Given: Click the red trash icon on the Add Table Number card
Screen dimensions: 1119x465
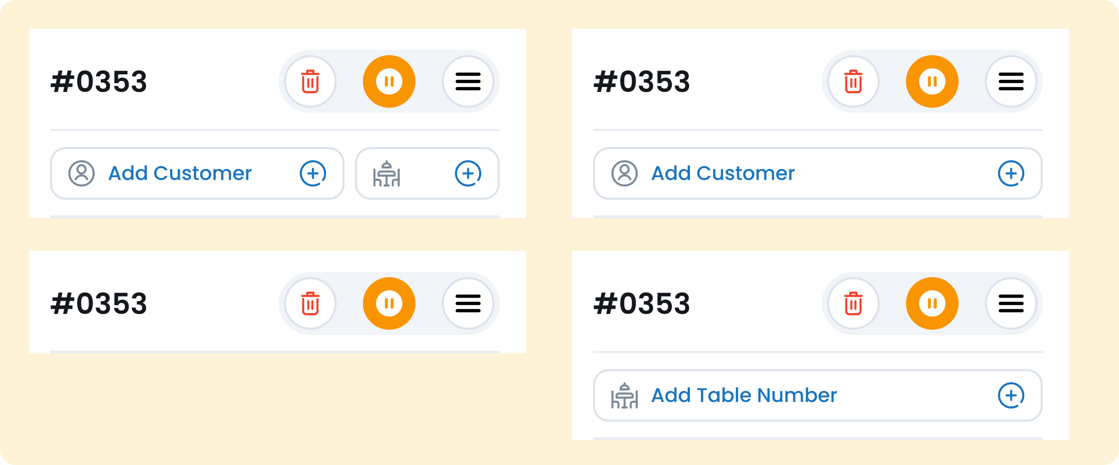Looking at the screenshot, I should pos(853,303).
